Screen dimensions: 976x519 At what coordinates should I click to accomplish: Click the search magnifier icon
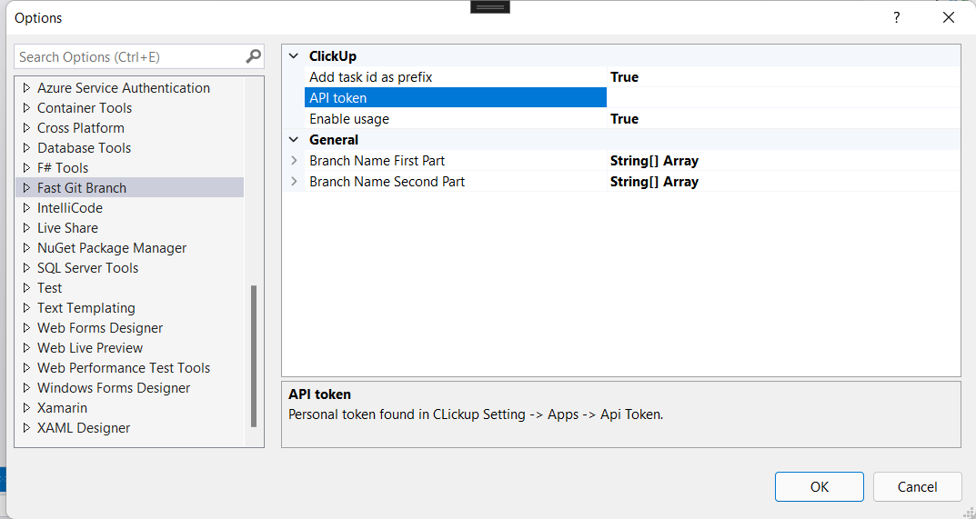click(x=253, y=56)
